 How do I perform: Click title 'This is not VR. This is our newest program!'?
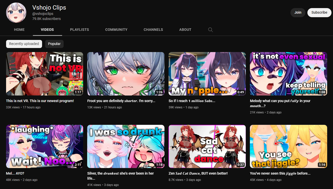40,101
